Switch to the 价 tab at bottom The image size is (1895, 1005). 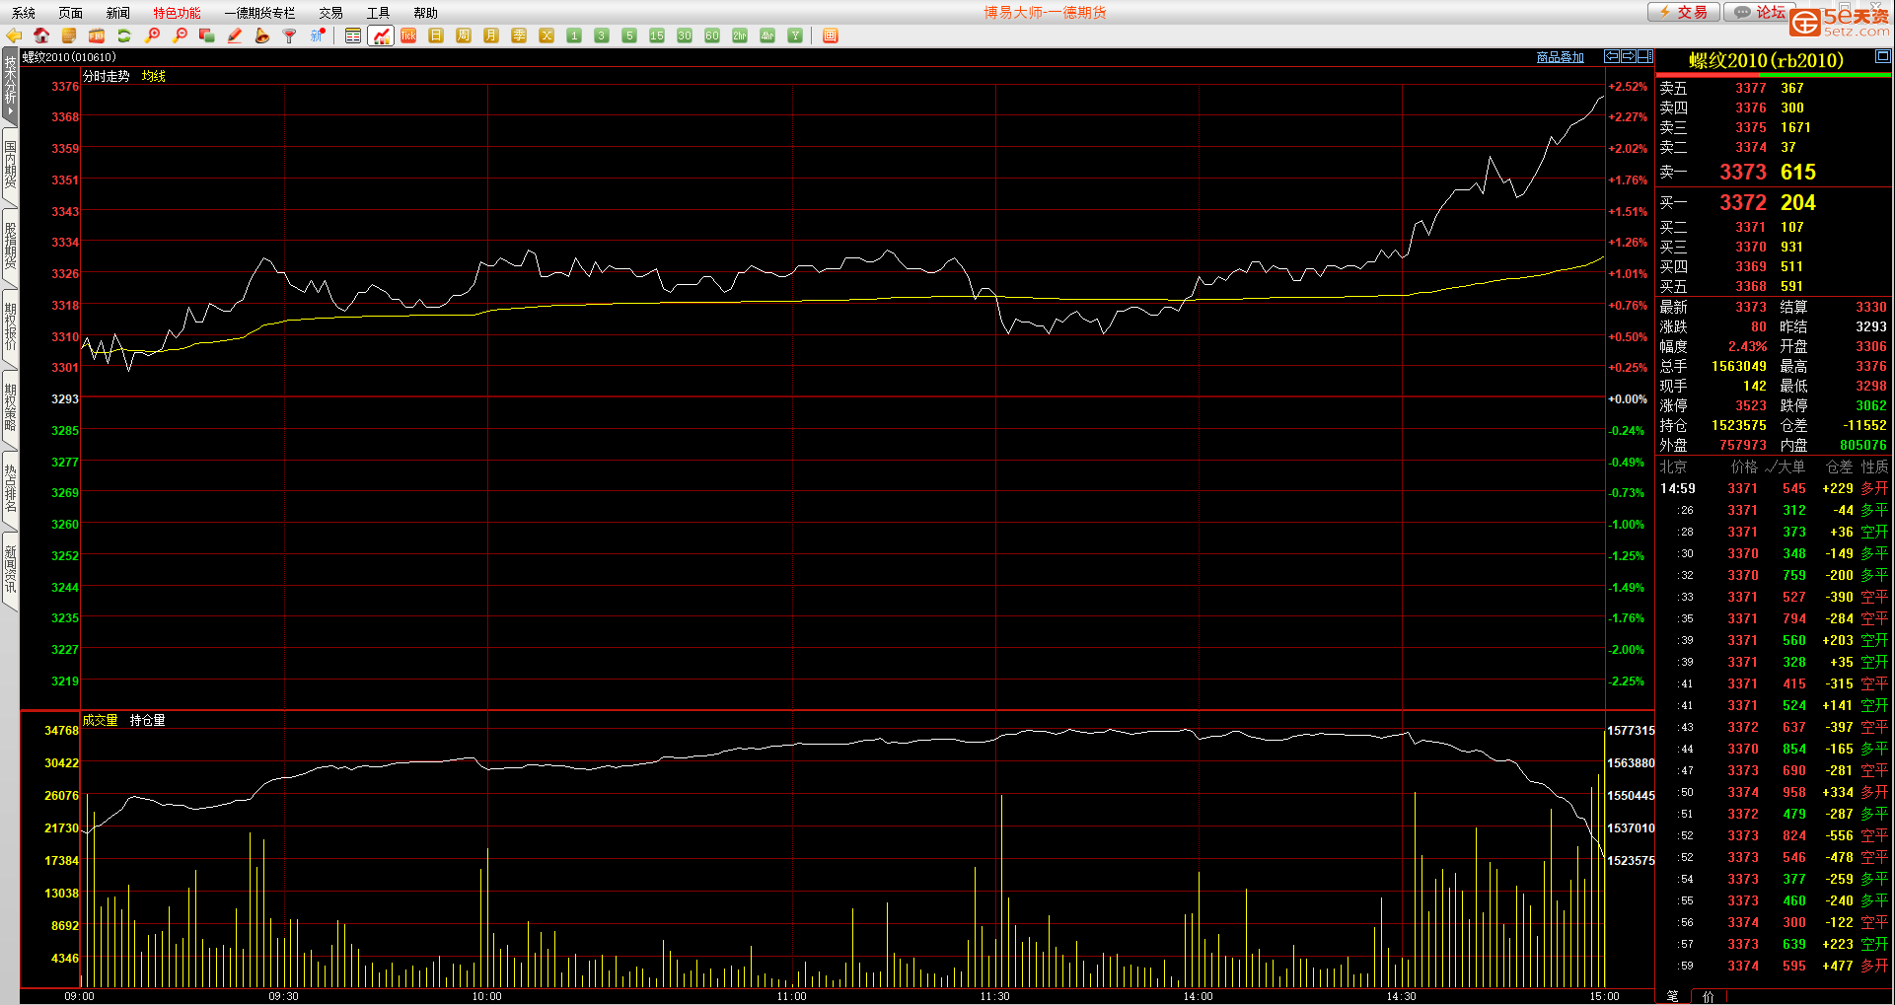(1709, 996)
